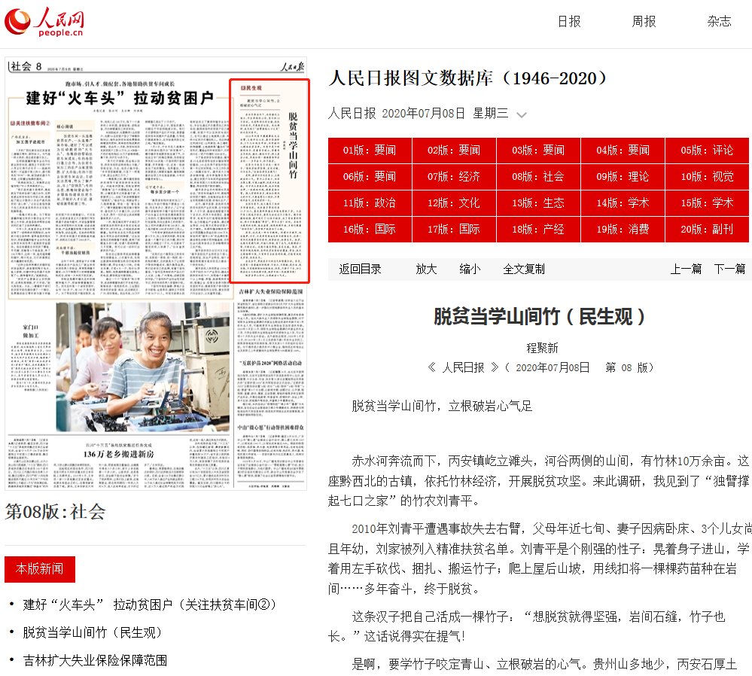The width and height of the screenshot is (752, 676).
Task: Go to 19版：消费
Action: tap(623, 230)
